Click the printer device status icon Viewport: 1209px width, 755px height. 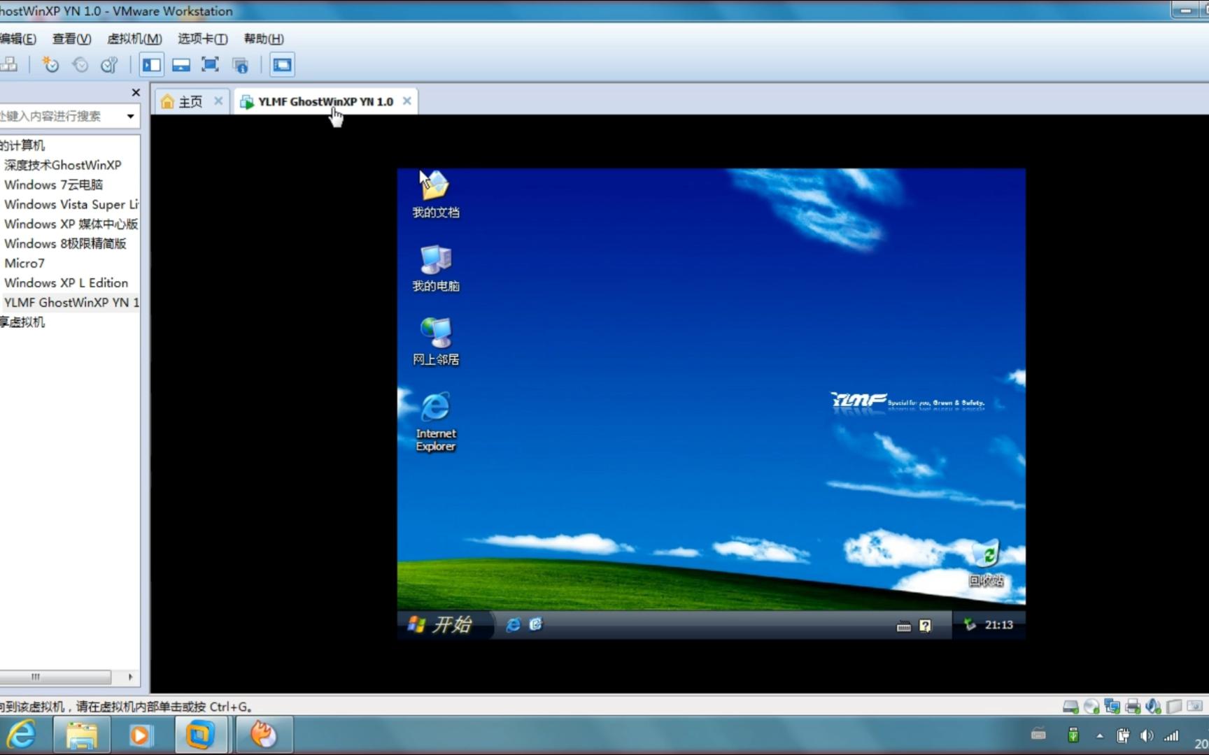(1133, 707)
